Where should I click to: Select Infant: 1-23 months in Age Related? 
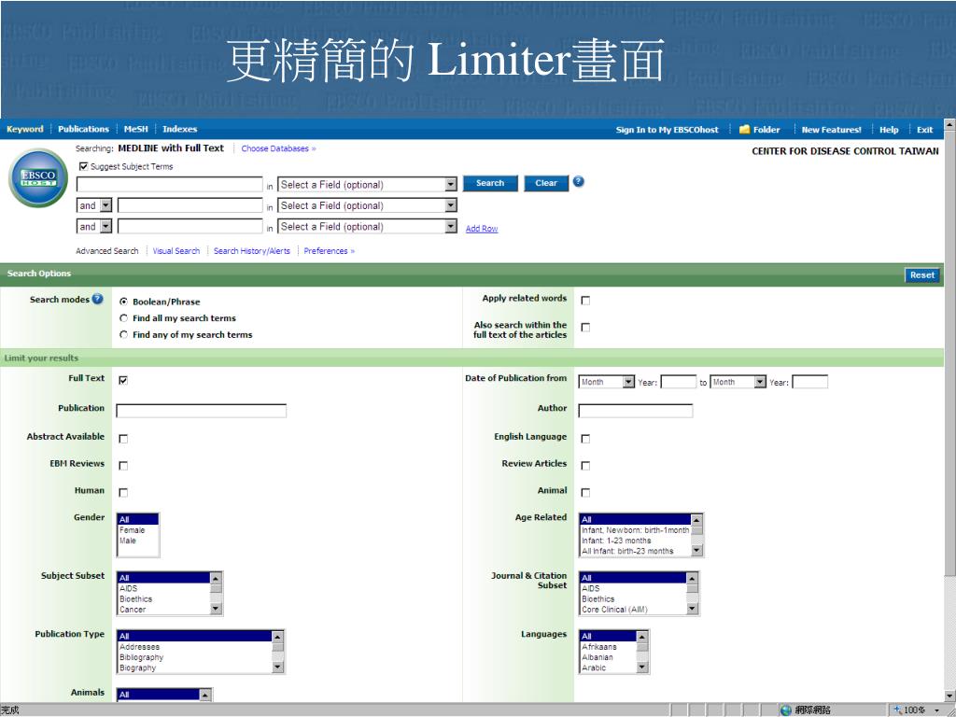(x=616, y=541)
